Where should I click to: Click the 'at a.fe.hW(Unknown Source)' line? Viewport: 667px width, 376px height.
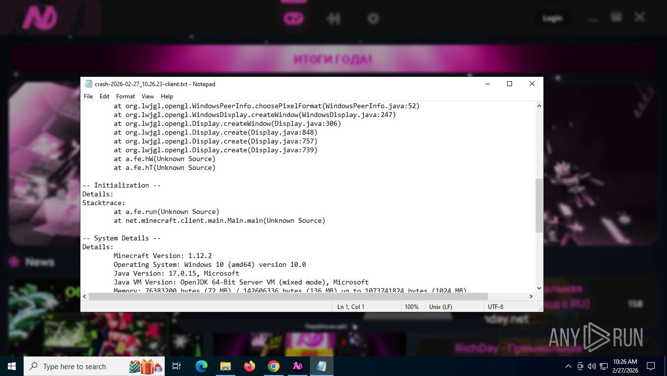click(x=165, y=159)
